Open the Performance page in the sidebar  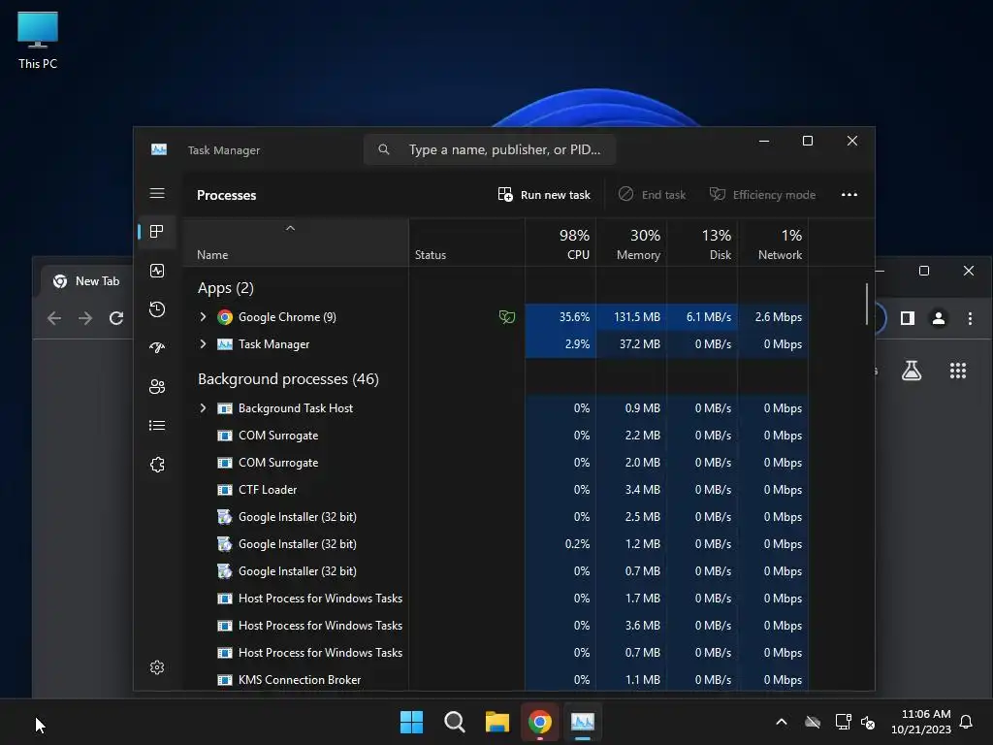pos(157,271)
